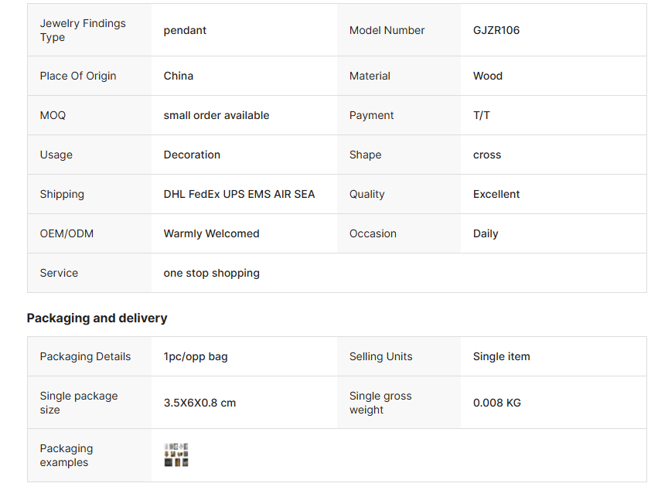Select the Model Number value GJZR106

pos(496,30)
